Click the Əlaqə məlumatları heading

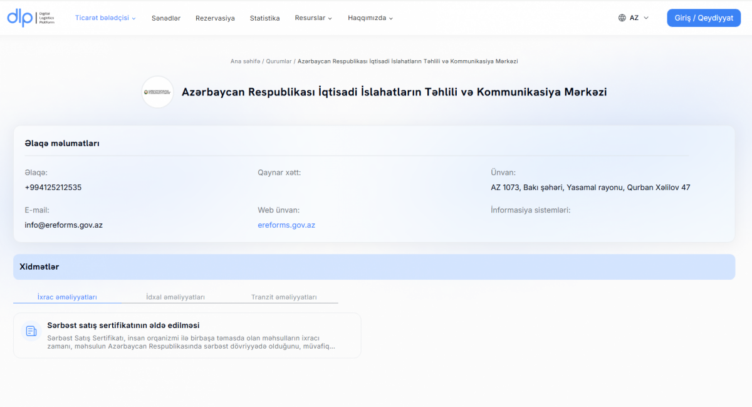pyautogui.click(x=62, y=144)
